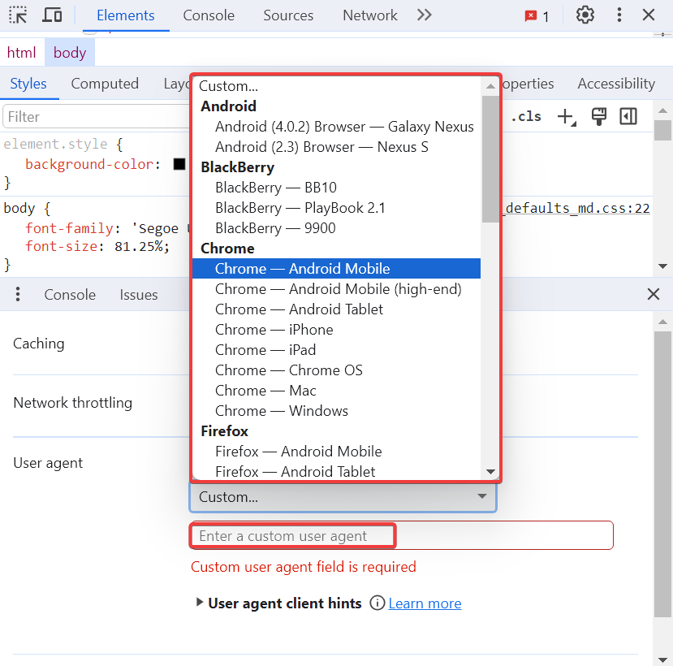The height and width of the screenshot is (666, 673).
Task: Select the Computed pane tab
Action: click(105, 84)
